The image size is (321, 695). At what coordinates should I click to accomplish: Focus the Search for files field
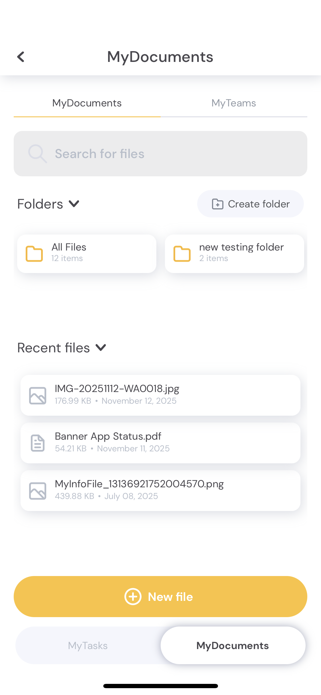click(x=171, y=153)
